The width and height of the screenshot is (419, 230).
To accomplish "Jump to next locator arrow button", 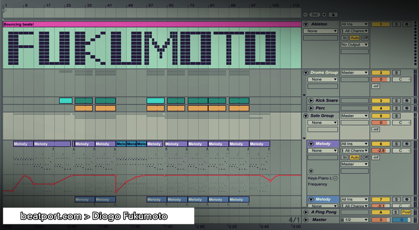I will [x=324, y=15].
